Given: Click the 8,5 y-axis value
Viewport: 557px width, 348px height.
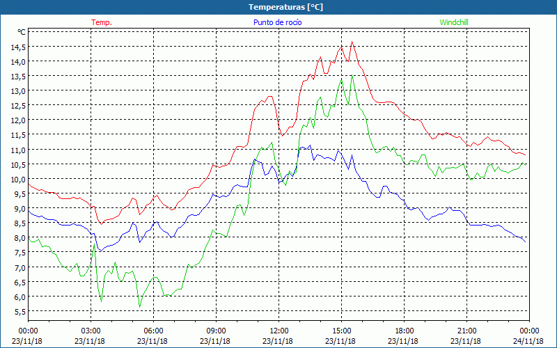Looking at the screenshot, I should tap(21, 223).
